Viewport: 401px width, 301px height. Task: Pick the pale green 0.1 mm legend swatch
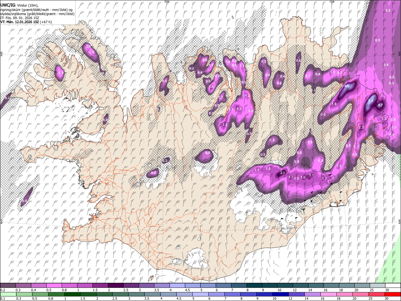click(x=8, y=294)
